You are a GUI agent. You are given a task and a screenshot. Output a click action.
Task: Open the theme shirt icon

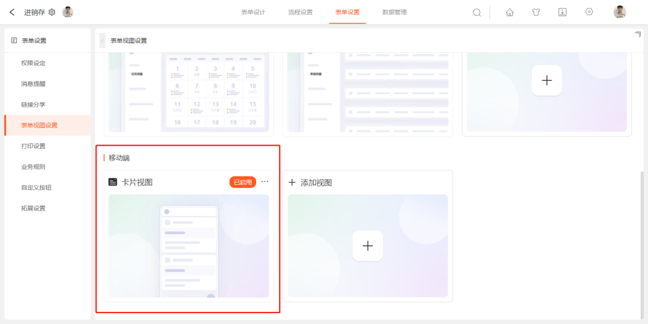[x=536, y=13]
